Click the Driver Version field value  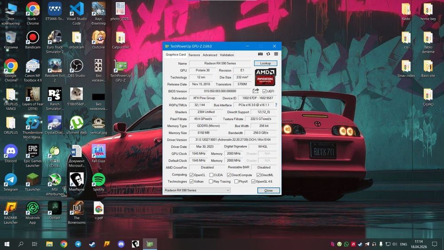[233, 140]
